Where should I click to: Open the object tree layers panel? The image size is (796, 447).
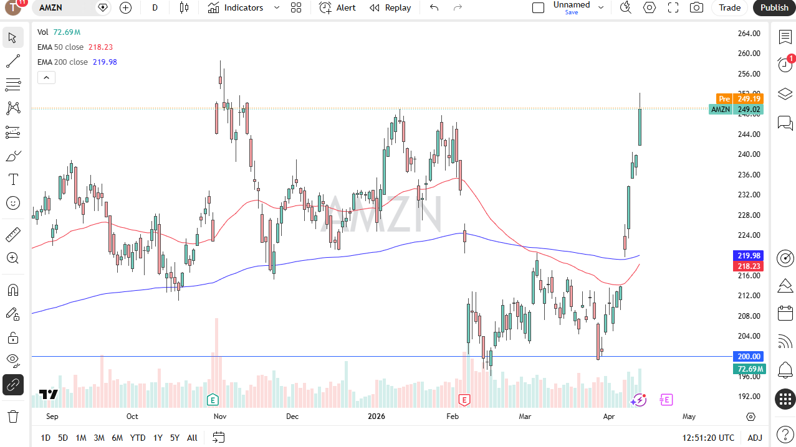[x=785, y=94]
